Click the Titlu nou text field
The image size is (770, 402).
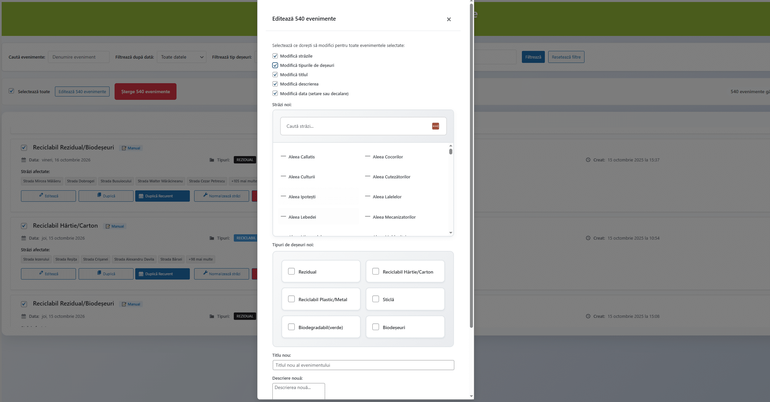[363, 365]
